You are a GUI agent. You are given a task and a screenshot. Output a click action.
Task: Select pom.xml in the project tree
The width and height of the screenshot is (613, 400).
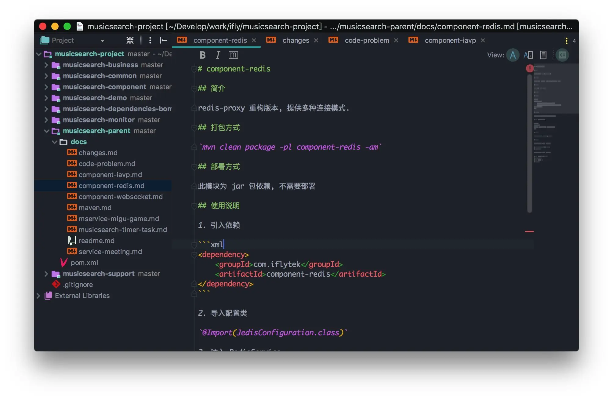tap(84, 263)
